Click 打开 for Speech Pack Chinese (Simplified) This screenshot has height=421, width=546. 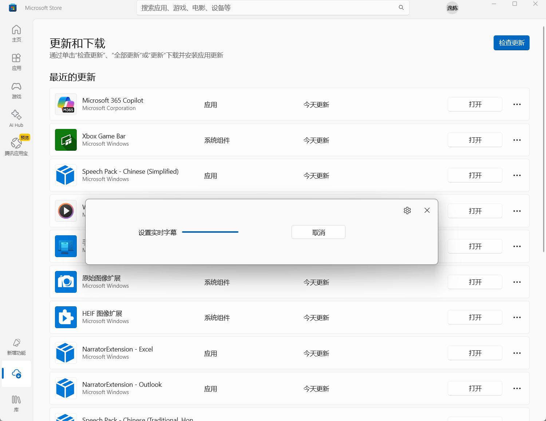pos(475,175)
